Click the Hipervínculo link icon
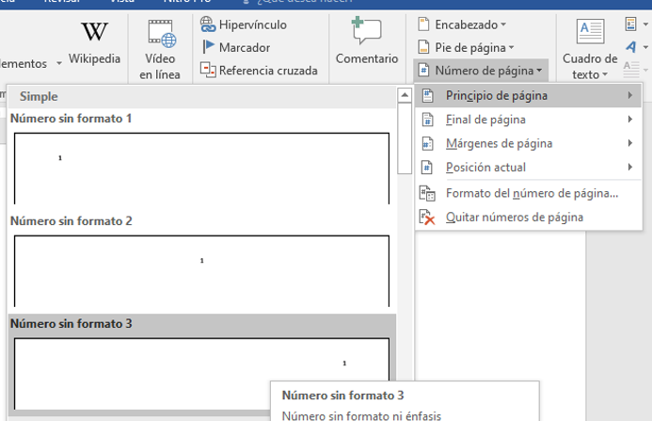The width and height of the screenshot is (652, 421). coord(208,24)
